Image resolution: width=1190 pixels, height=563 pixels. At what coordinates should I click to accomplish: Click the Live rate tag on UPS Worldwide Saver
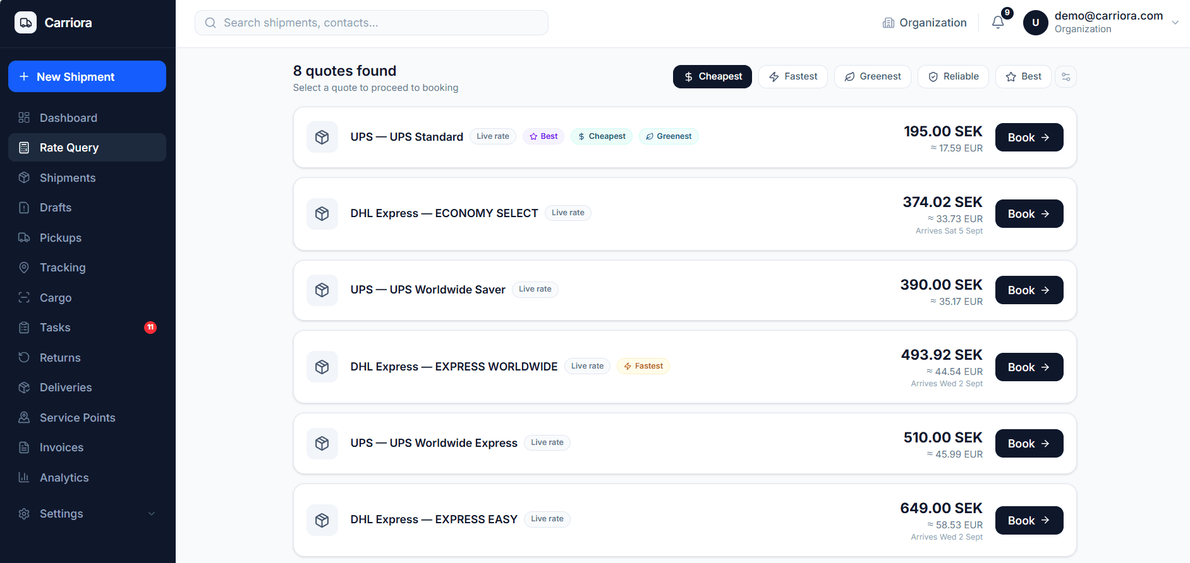[535, 289]
